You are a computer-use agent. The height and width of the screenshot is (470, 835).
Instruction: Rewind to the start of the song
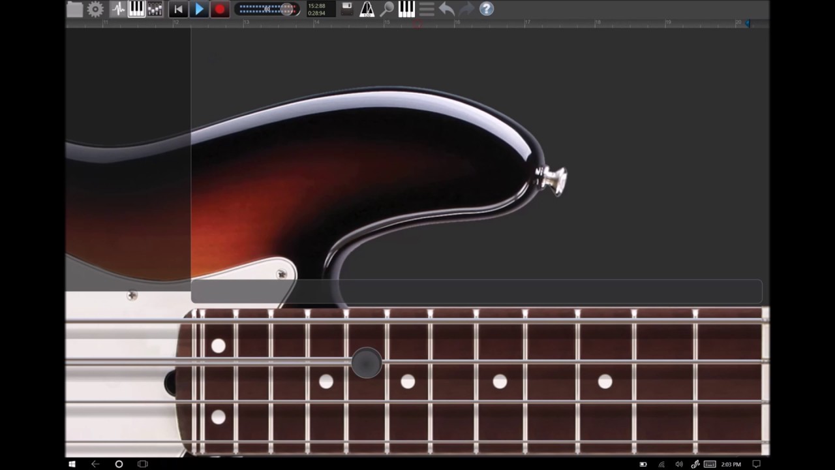pyautogui.click(x=178, y=9)
